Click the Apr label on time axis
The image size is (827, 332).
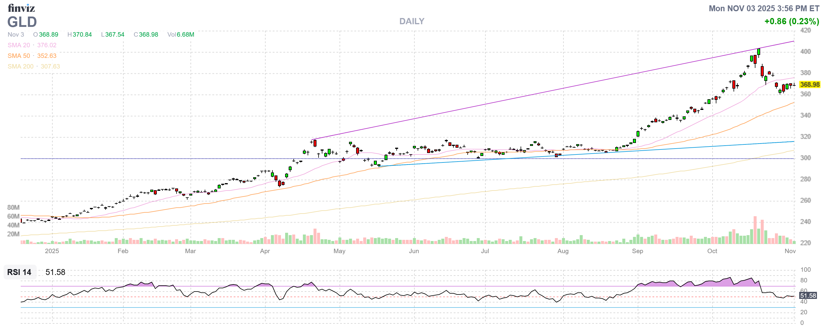click(x=265, y=251)
